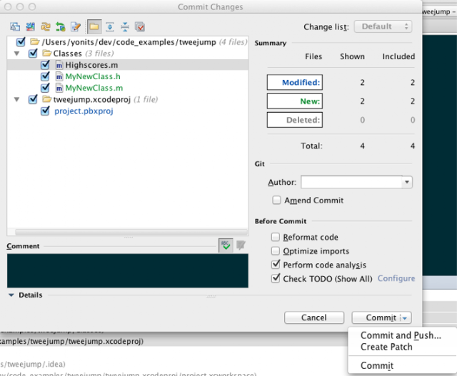The image size is (457, 376).
Task: Click the splitter grip above Comment
Action: coord(129,237)
